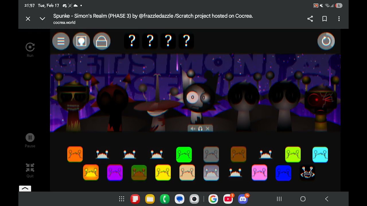Open Discord from the taskbar

pos(243,199)
